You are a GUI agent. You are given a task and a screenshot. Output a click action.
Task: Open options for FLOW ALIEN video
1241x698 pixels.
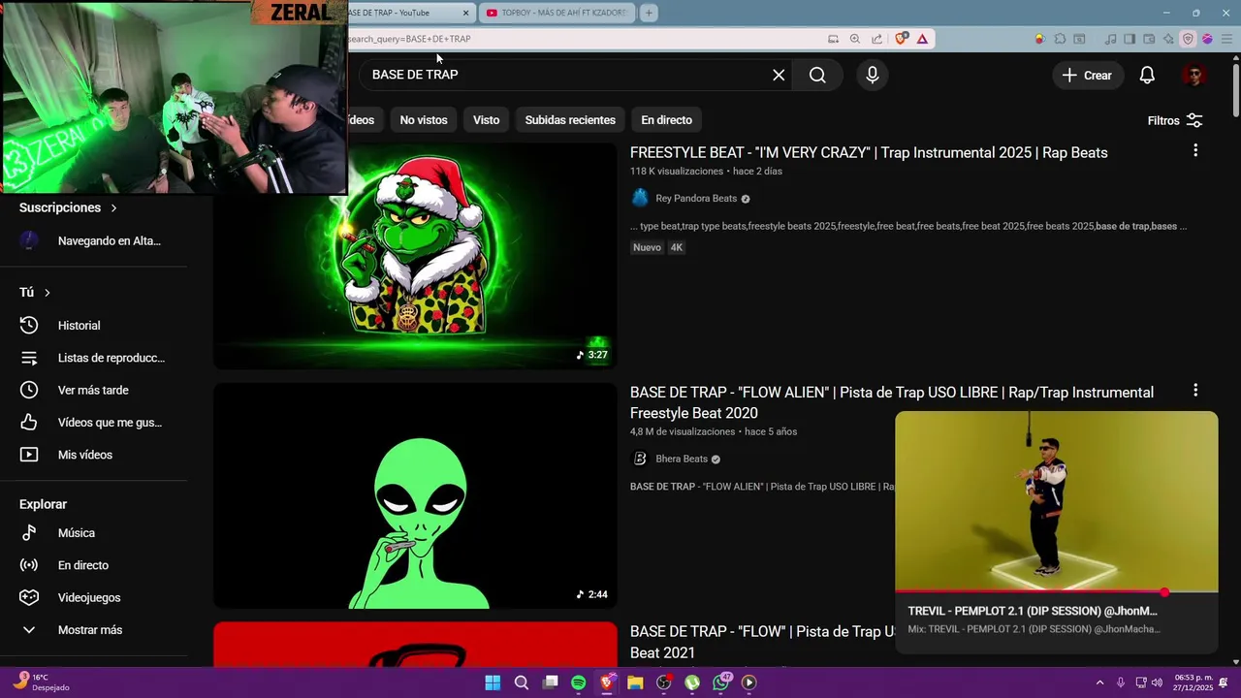[x=1195, y=390]
